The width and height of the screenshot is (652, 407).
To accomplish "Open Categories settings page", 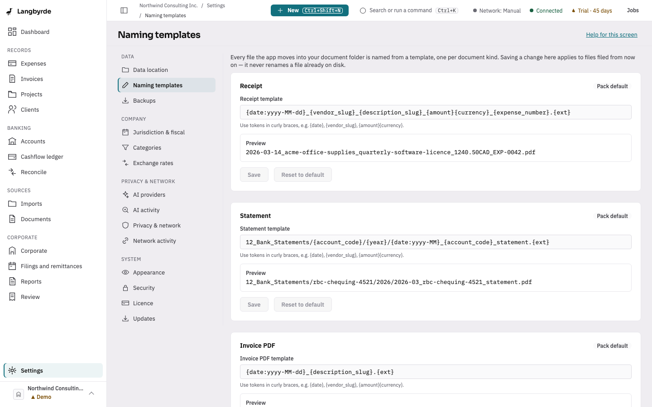I will 167,148.
